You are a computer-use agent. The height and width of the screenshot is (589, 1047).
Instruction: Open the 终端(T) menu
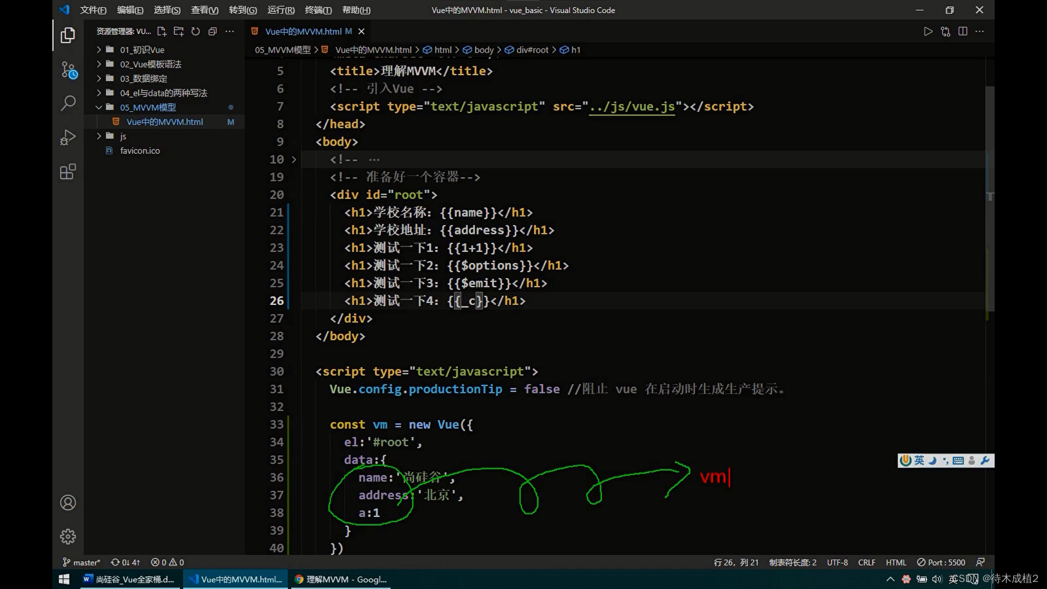pos(318,10)
